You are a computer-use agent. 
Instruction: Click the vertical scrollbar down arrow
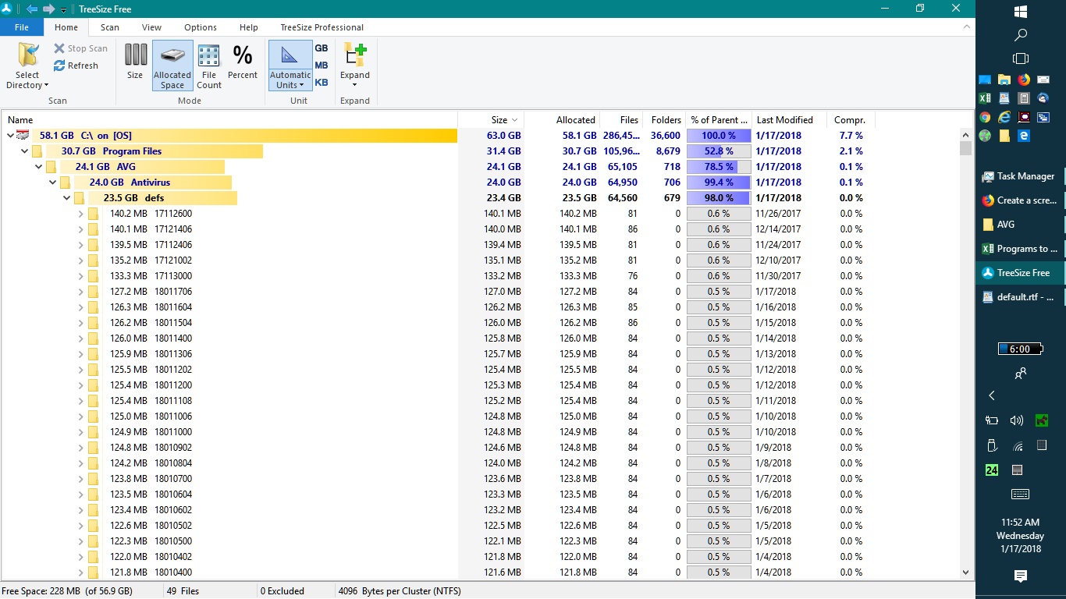pos(966,572)
